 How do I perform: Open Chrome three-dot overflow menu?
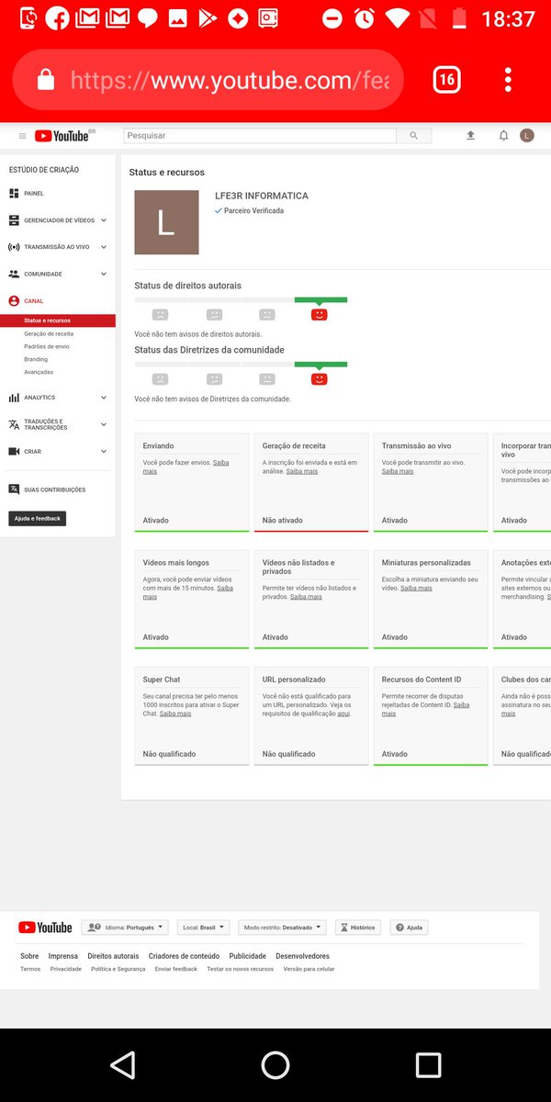508,80
